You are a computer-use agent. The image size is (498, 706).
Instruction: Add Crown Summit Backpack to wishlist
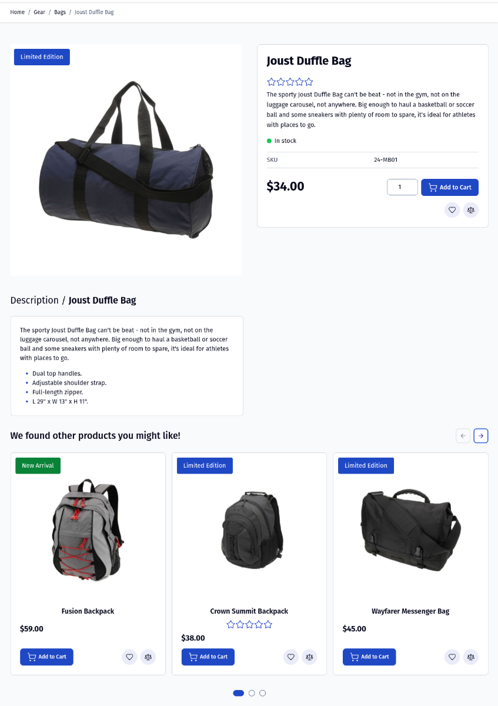point(290,657)
